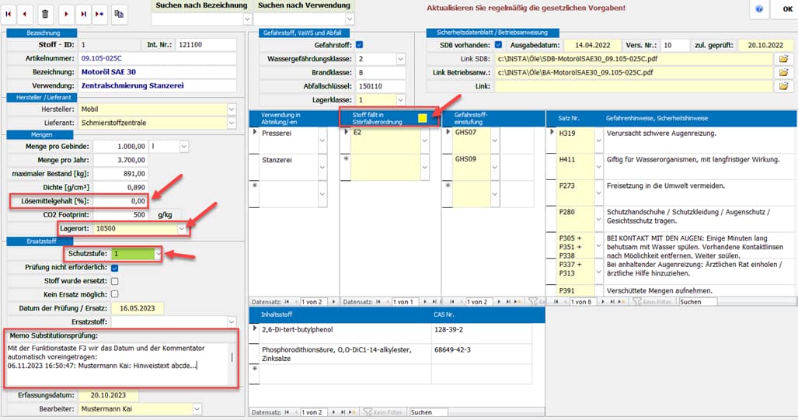
Task: Expand the Schutzstufe dropdown
Action: (159, 254)
